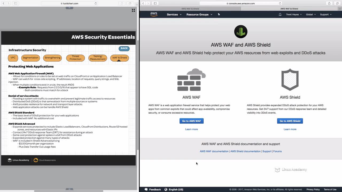This screenshot has height=192, width=342.
Task: Open Learn more under AWS WAF
Action: [x=192, y=129]
